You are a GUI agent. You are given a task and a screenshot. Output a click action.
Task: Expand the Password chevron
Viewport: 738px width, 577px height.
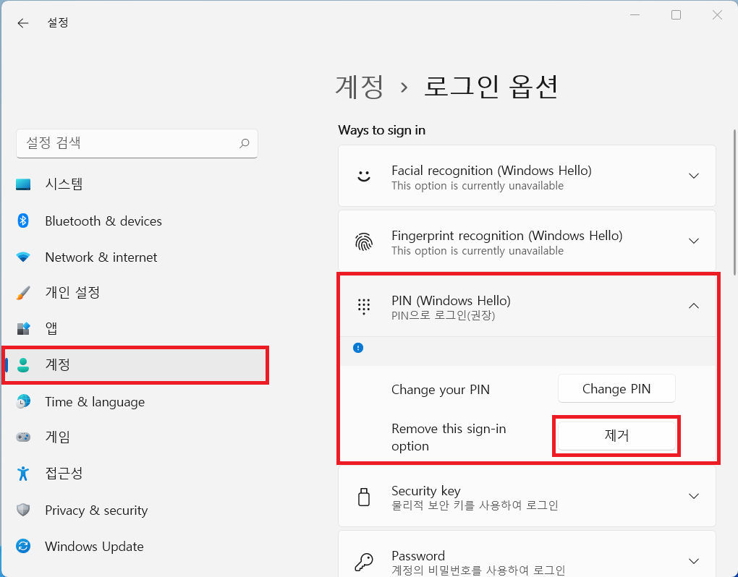693,561
